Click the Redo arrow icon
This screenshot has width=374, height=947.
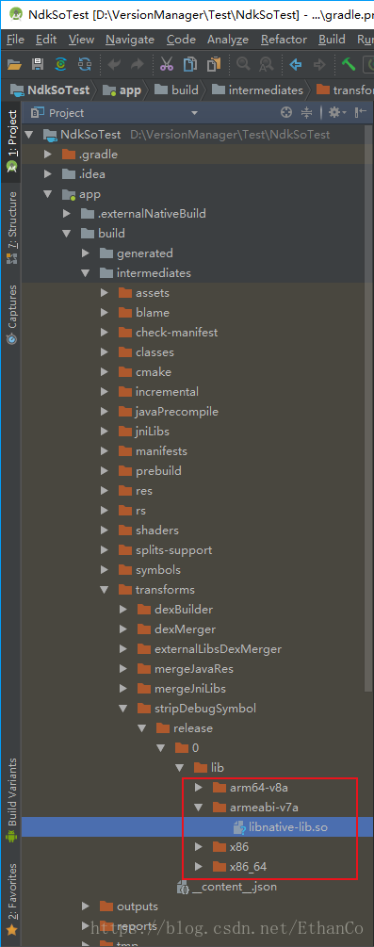pyautogui.click(x=137, y=64)
